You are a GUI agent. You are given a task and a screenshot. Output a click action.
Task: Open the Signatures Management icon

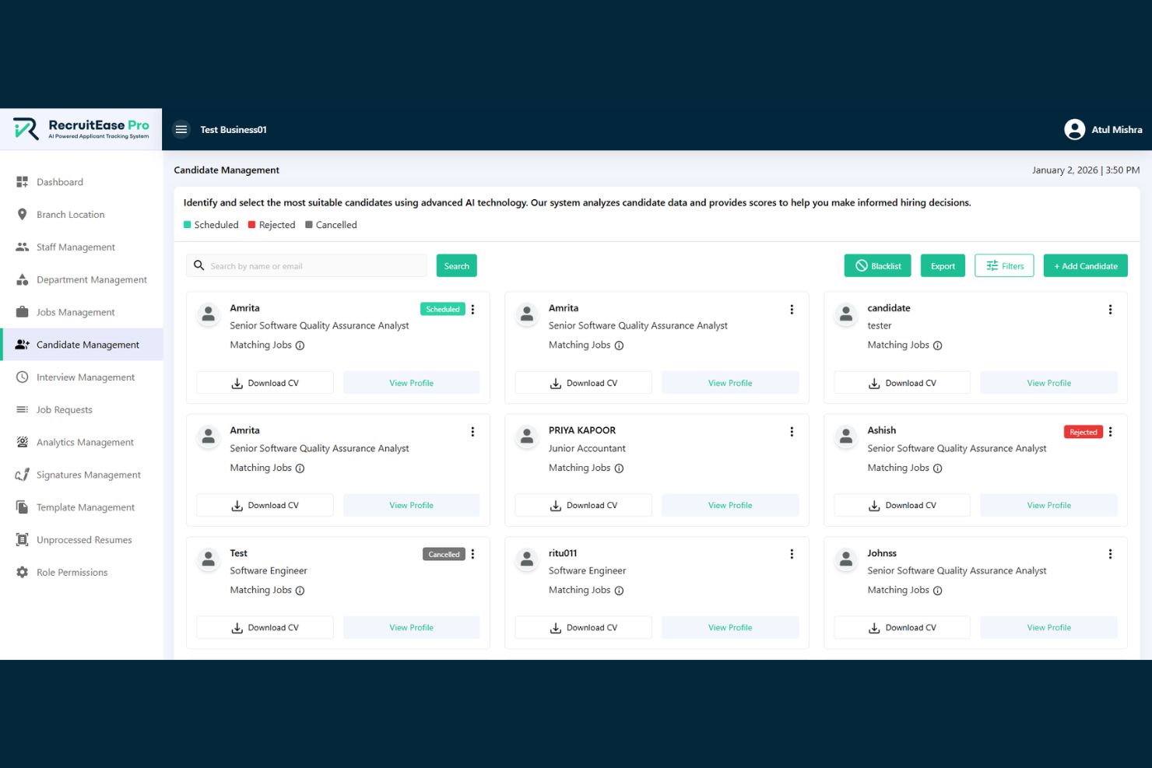point(22,475)
